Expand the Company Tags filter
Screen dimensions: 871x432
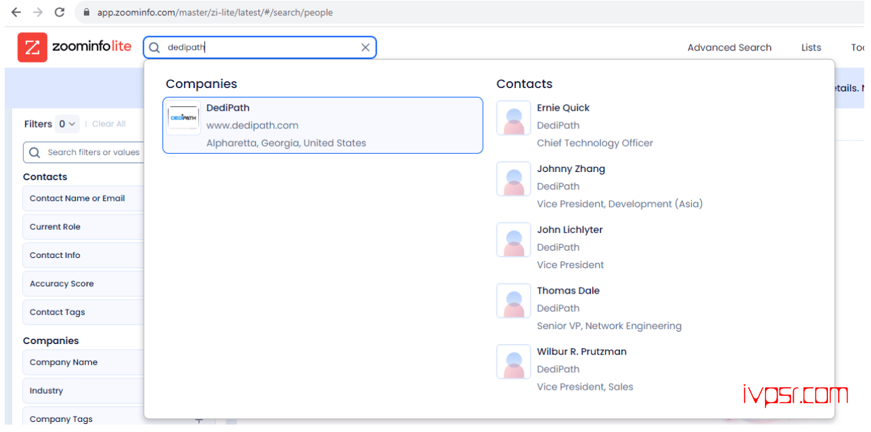click(x=83, y=417)
